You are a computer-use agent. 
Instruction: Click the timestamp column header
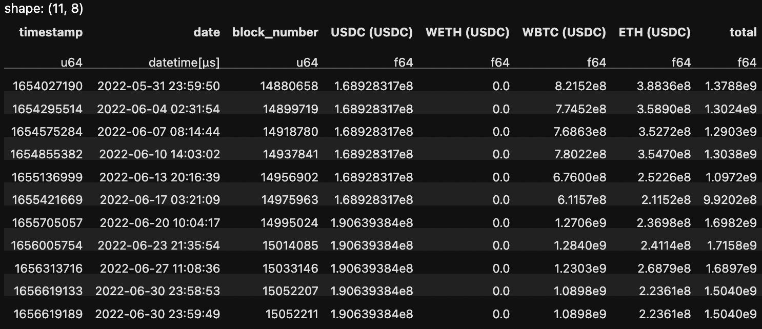(51, 32)
